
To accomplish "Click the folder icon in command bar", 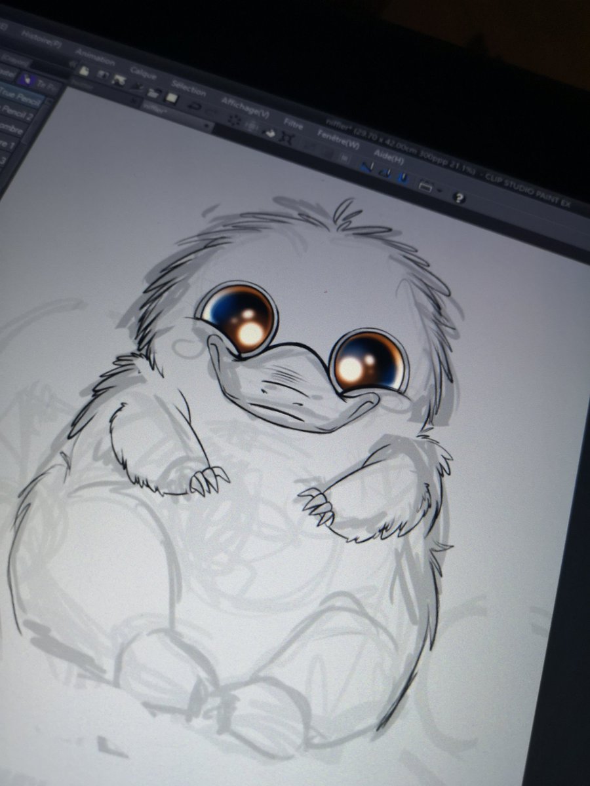I will pos(153,94).
